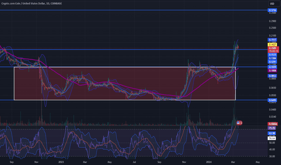Select the 0.1535 blue price label

click(272, 55)
